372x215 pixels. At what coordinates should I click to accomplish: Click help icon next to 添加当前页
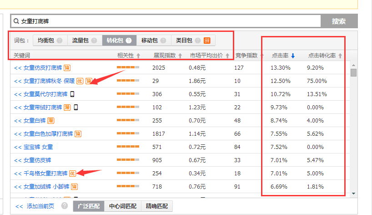[64, 206]
